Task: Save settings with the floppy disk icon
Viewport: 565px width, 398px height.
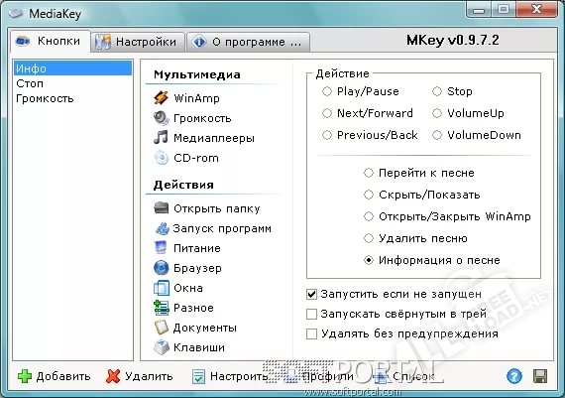Action: pos(540,376)
